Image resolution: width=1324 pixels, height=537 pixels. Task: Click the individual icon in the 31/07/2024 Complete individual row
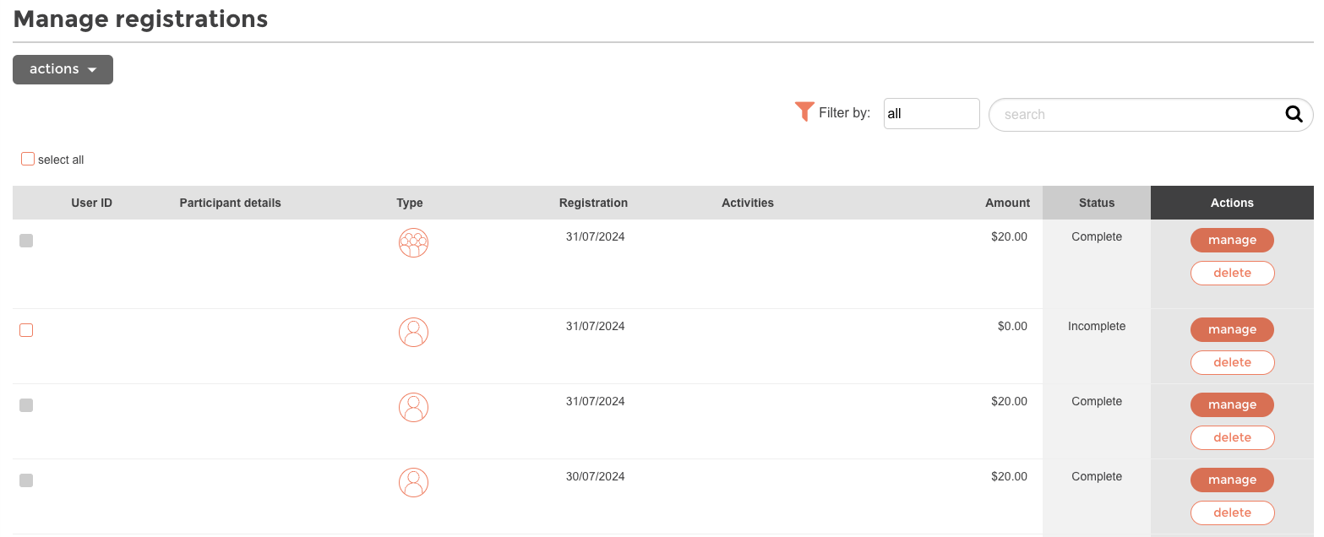click(413, 408)
